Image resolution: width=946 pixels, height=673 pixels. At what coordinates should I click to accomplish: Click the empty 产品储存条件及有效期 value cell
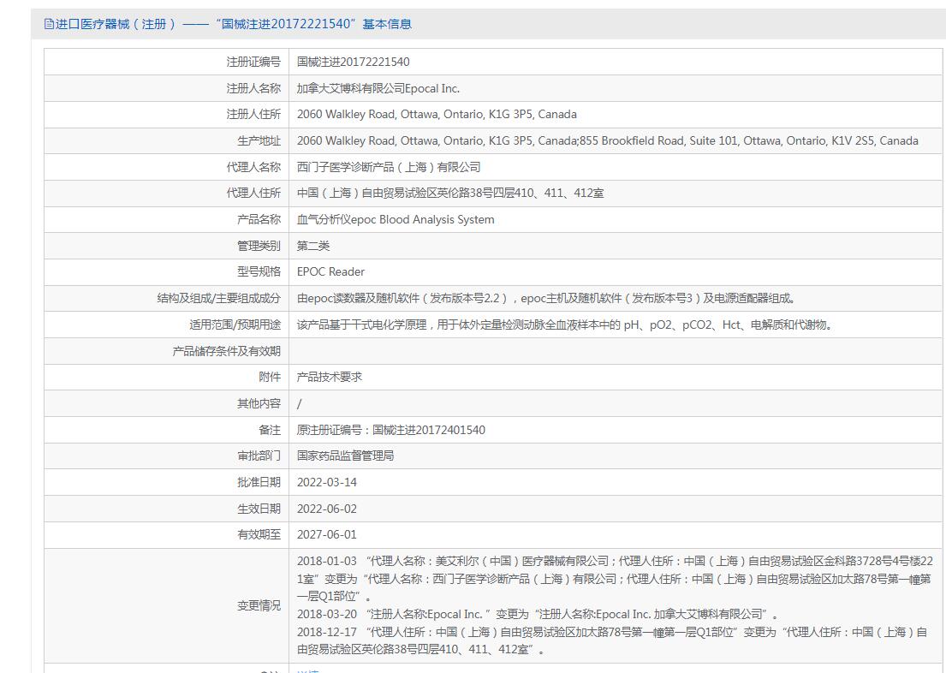[x=615, y=351]
